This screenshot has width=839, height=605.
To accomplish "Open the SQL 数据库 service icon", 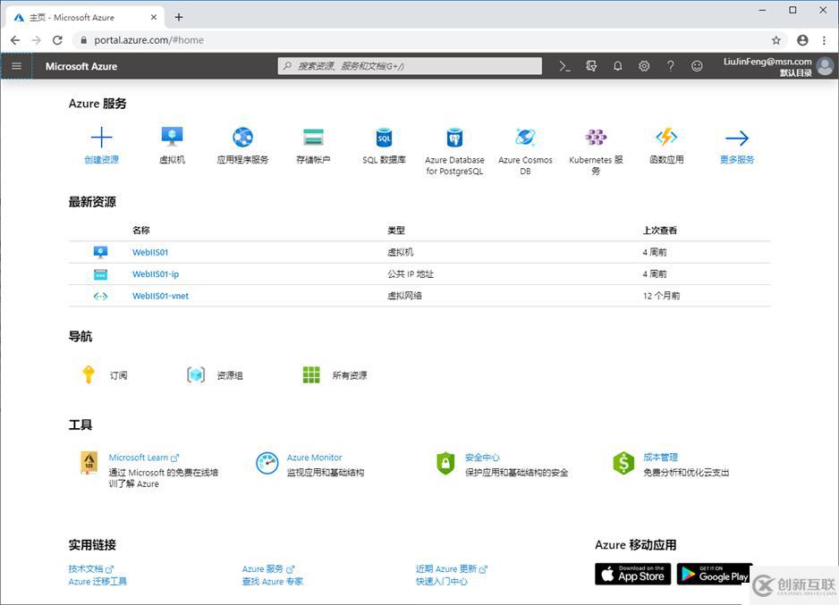I will 385,138.
